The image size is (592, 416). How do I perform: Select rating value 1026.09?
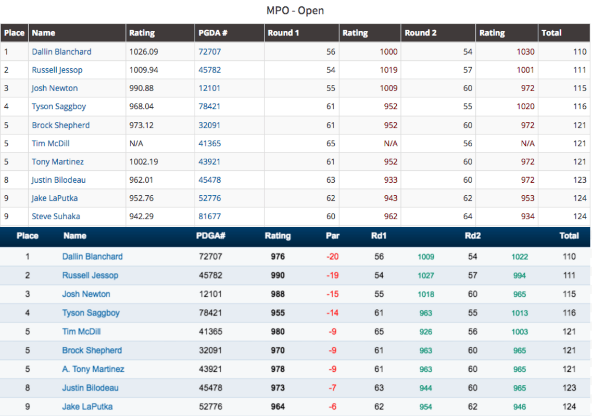click(144, 52)
